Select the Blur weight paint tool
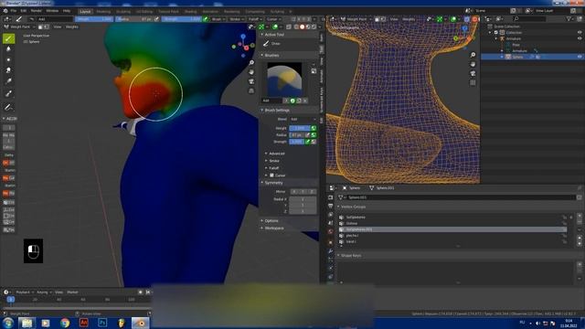Viewport: 585px width, 329px height. 8,48
